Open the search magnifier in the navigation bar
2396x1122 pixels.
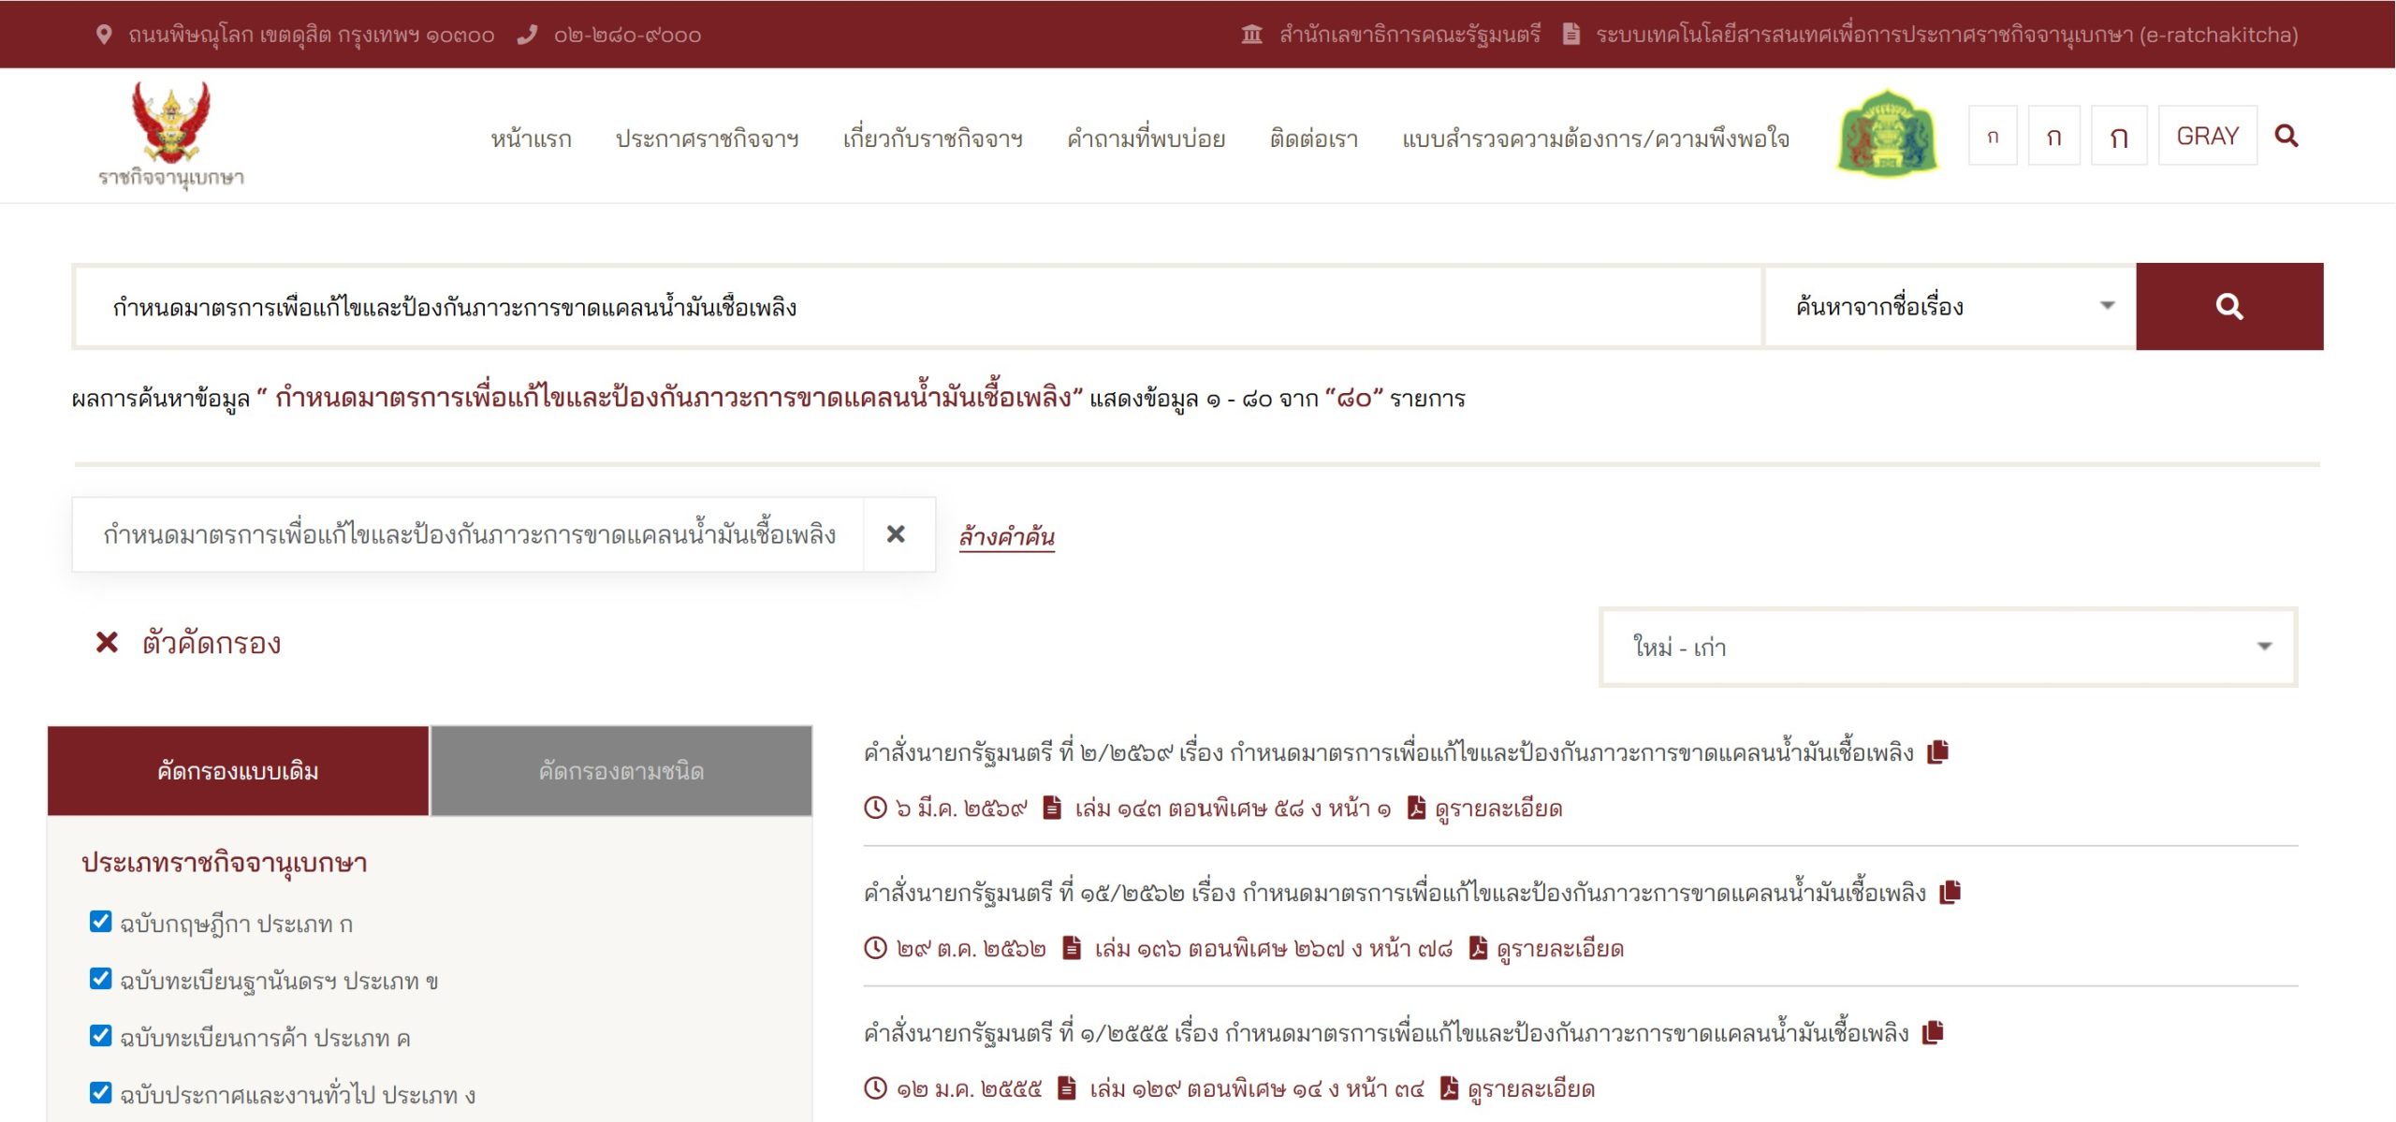click(2287, 136)
